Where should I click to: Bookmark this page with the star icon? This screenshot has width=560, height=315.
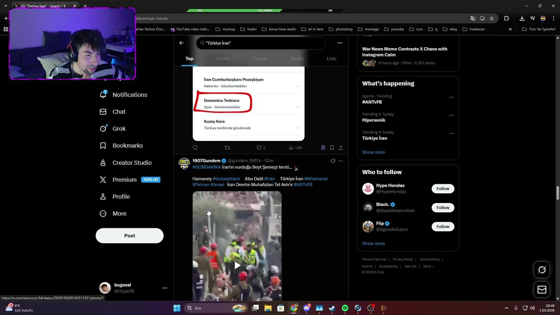(x=492, y=18)
